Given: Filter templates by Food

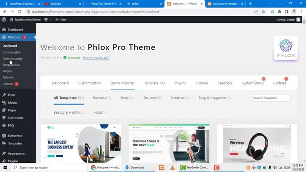Looking at the screenshot, I should click(101, 113).
